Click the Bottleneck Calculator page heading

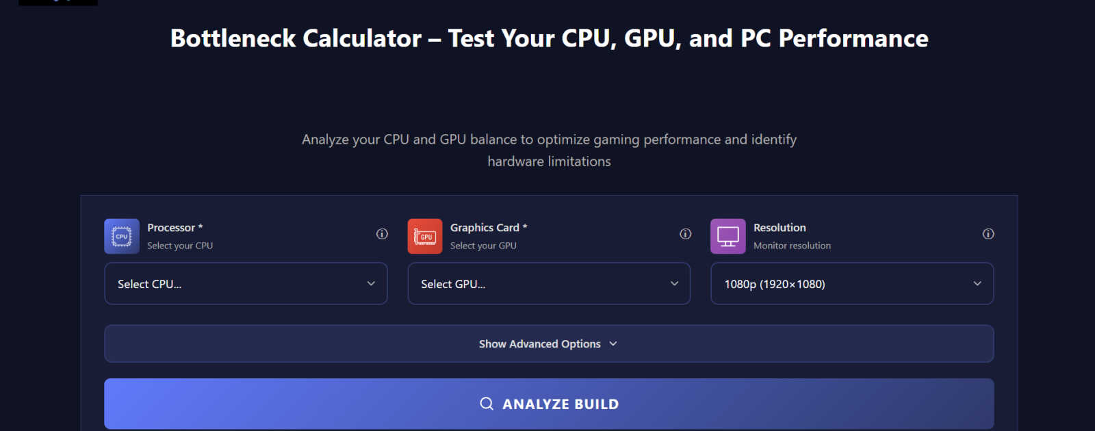[548, 38]
